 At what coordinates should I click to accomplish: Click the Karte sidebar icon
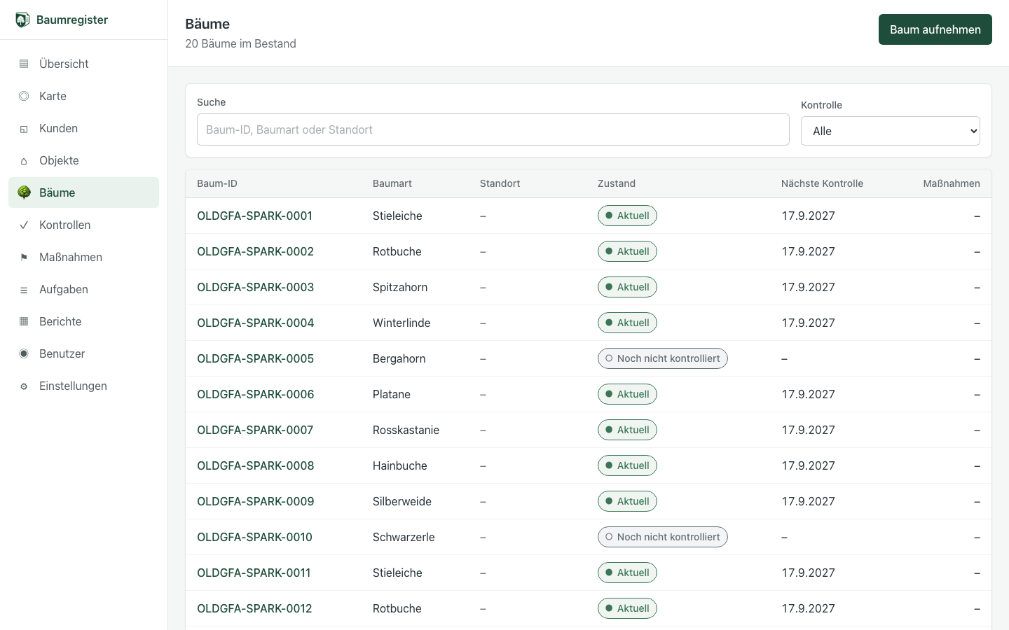coord(24,96)
